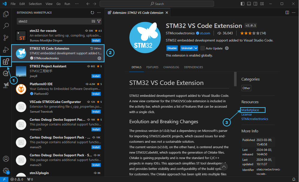Open the STMicroelectronics resource link
This screenshot has width=299, height=182.
(255, 119)
